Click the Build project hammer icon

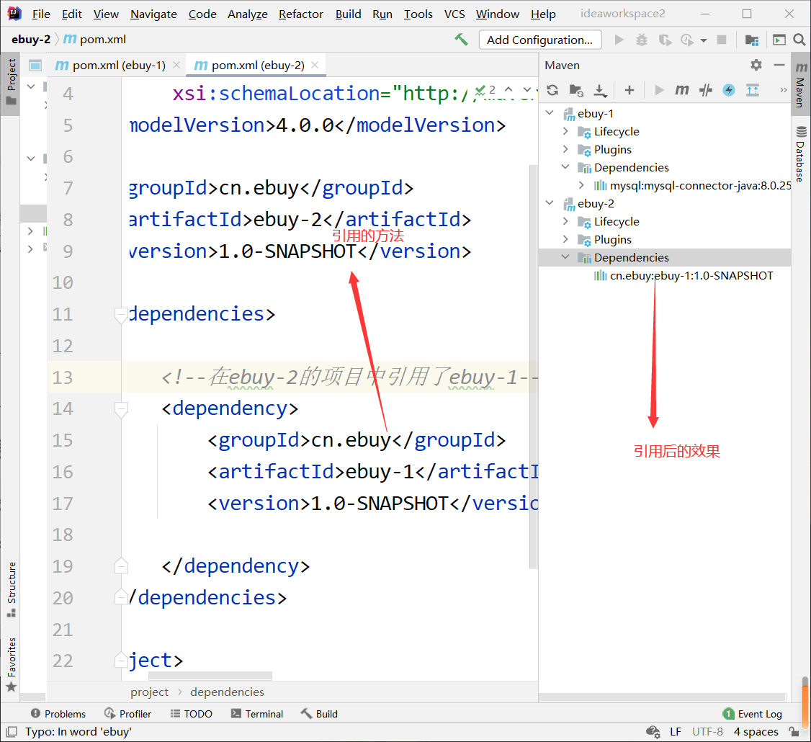click(x=461, y=40)
